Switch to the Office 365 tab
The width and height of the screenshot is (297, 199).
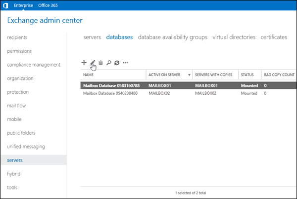[48, 5]
